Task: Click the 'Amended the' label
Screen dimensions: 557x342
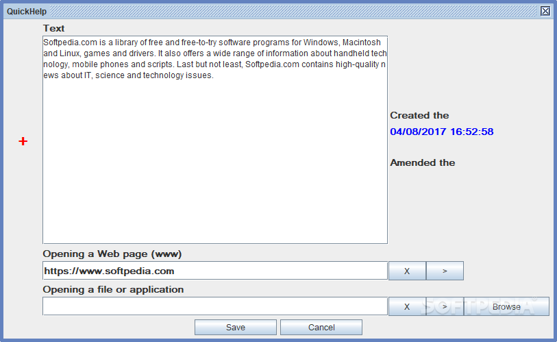Action: 422,162
